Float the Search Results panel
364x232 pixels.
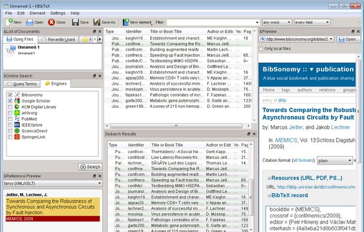tap(249, 134)
